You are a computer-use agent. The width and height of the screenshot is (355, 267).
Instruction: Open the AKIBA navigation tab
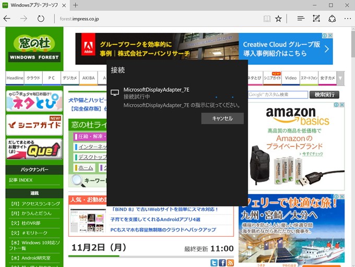tap(88, 78)
